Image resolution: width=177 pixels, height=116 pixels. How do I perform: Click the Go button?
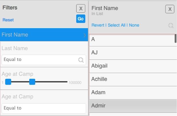[81, 19]
